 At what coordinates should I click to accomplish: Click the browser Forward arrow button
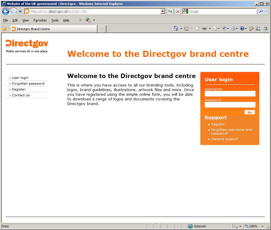click(14, 12)
